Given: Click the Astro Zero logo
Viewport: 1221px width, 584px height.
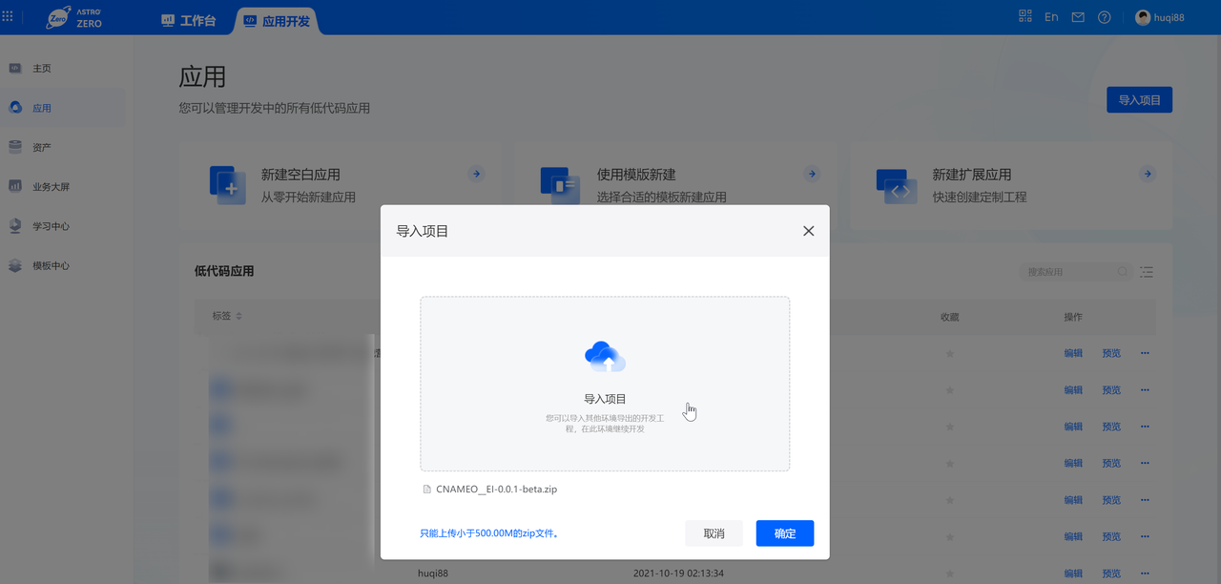Looking at the screenshot, I should pos(74,17).
